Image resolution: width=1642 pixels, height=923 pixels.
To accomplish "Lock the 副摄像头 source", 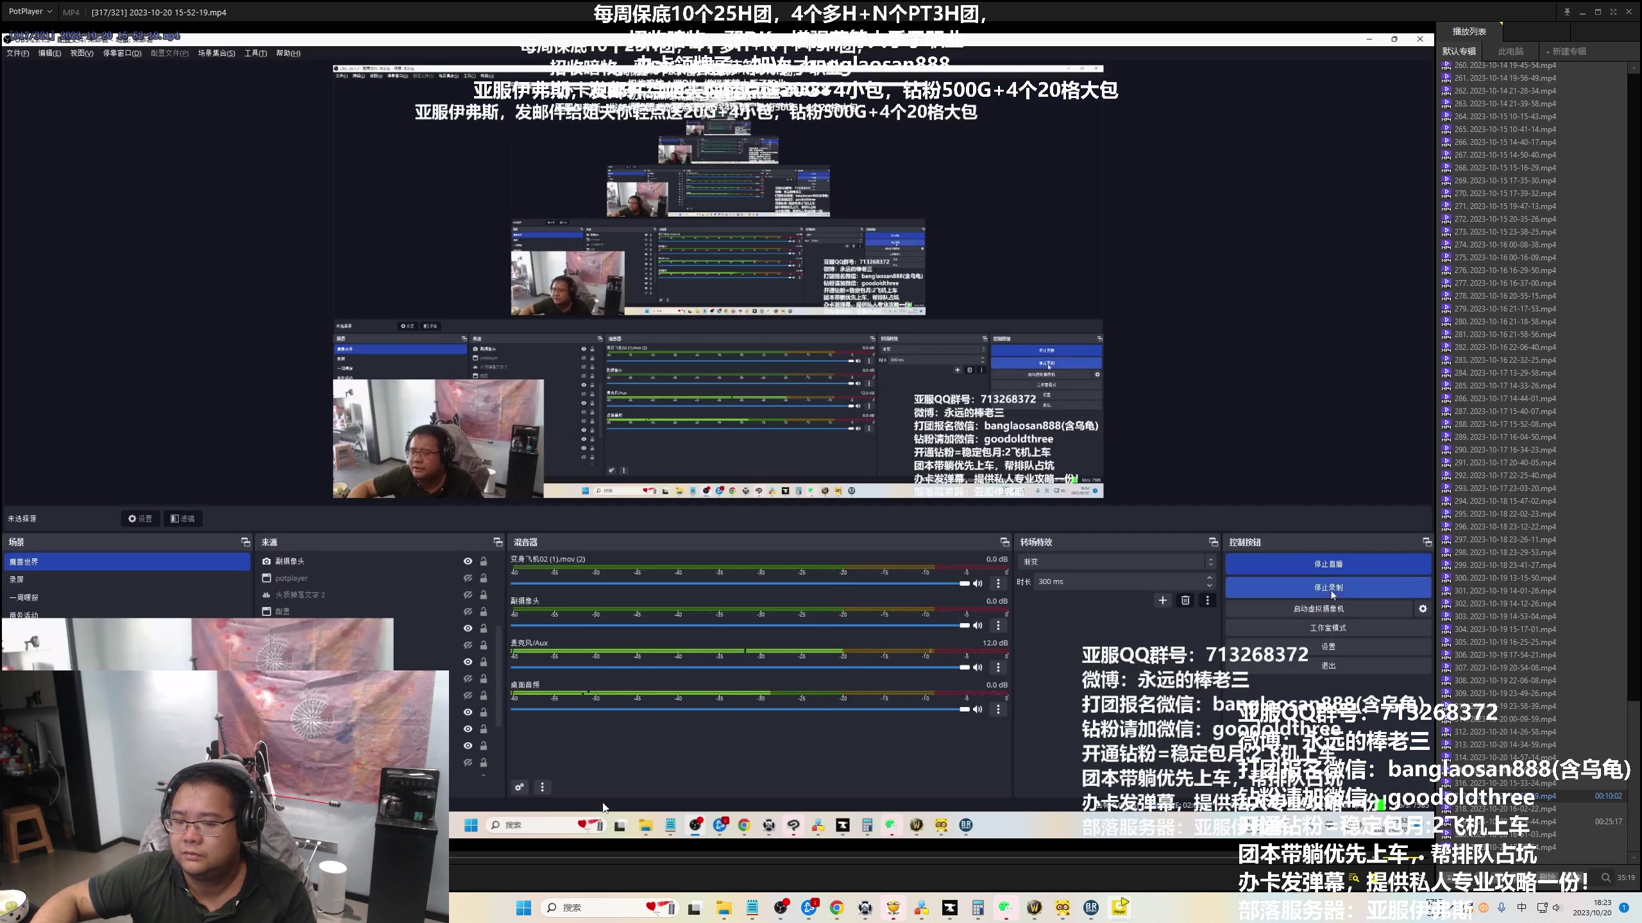I will click(x=484, y=561).
